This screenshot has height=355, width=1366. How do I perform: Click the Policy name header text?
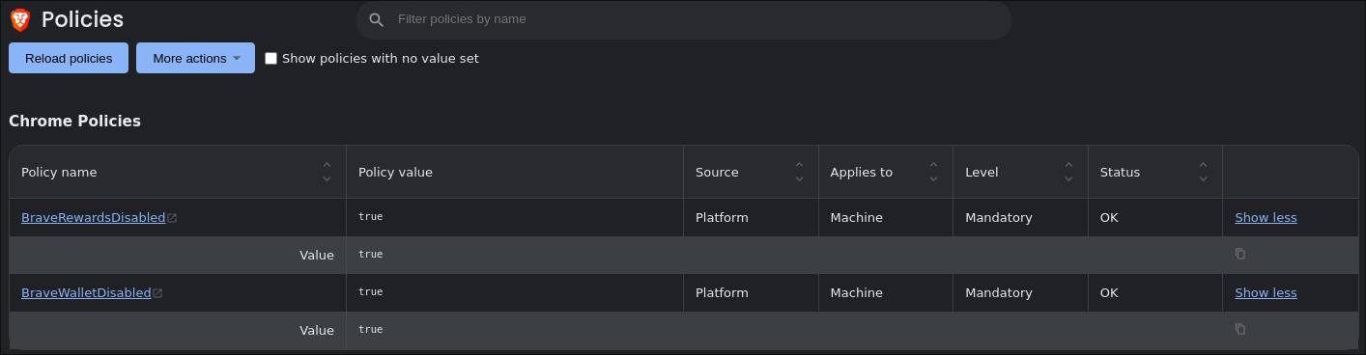(x=59, y=173)
